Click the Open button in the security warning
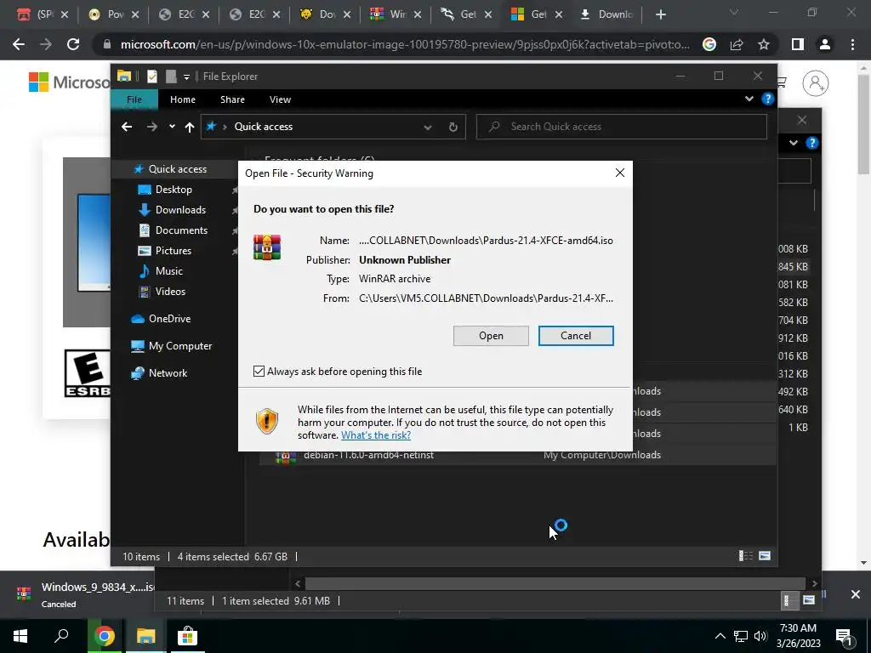This screenshot has width=871, height=653. (x=491, y=336)
